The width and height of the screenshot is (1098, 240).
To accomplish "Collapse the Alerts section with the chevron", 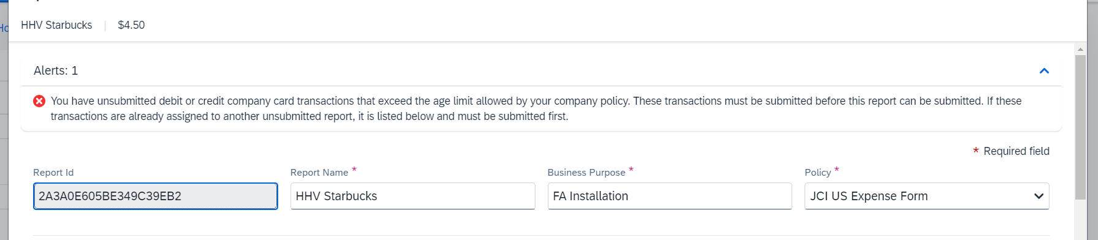I will (1044, 71).
